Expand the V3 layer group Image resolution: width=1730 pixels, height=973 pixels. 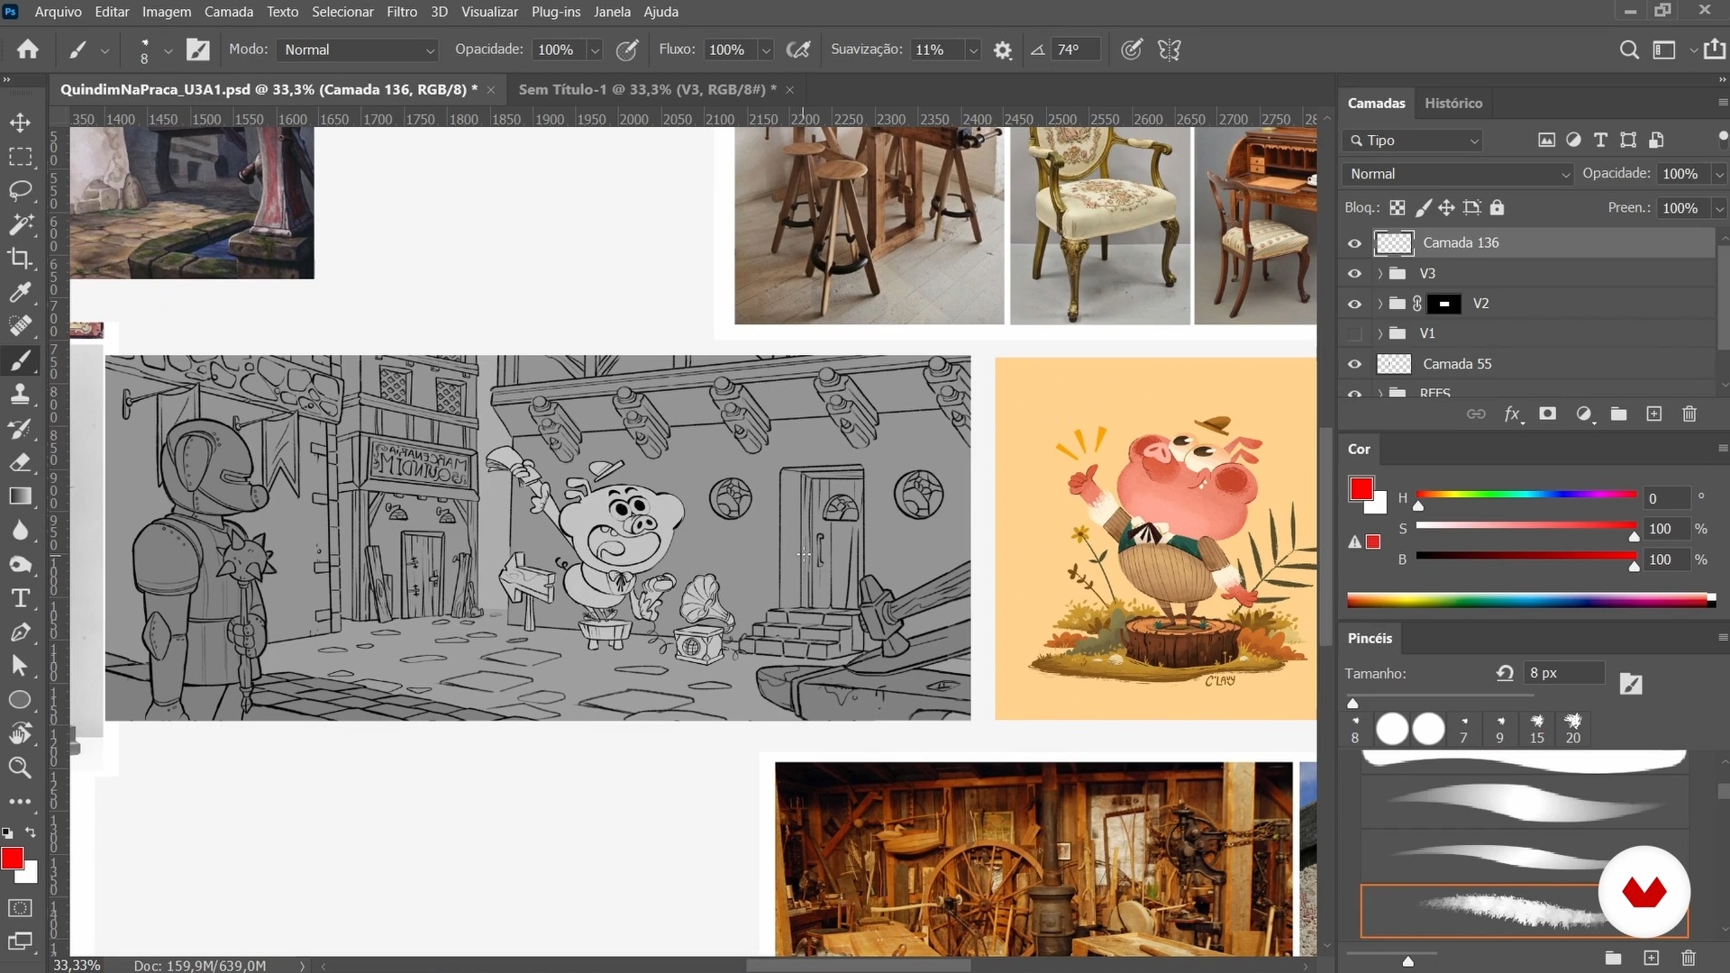[x=1379, y=274]
